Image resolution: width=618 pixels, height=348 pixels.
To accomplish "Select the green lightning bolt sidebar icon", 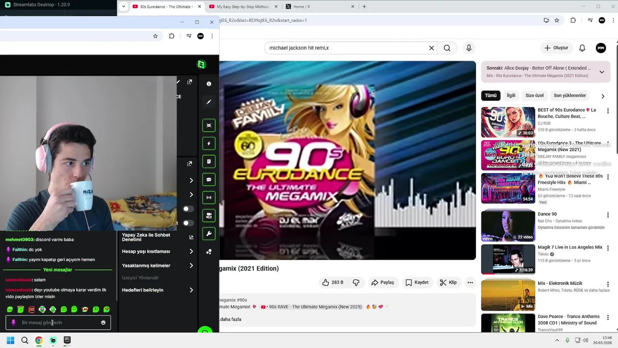I will 209,144.
